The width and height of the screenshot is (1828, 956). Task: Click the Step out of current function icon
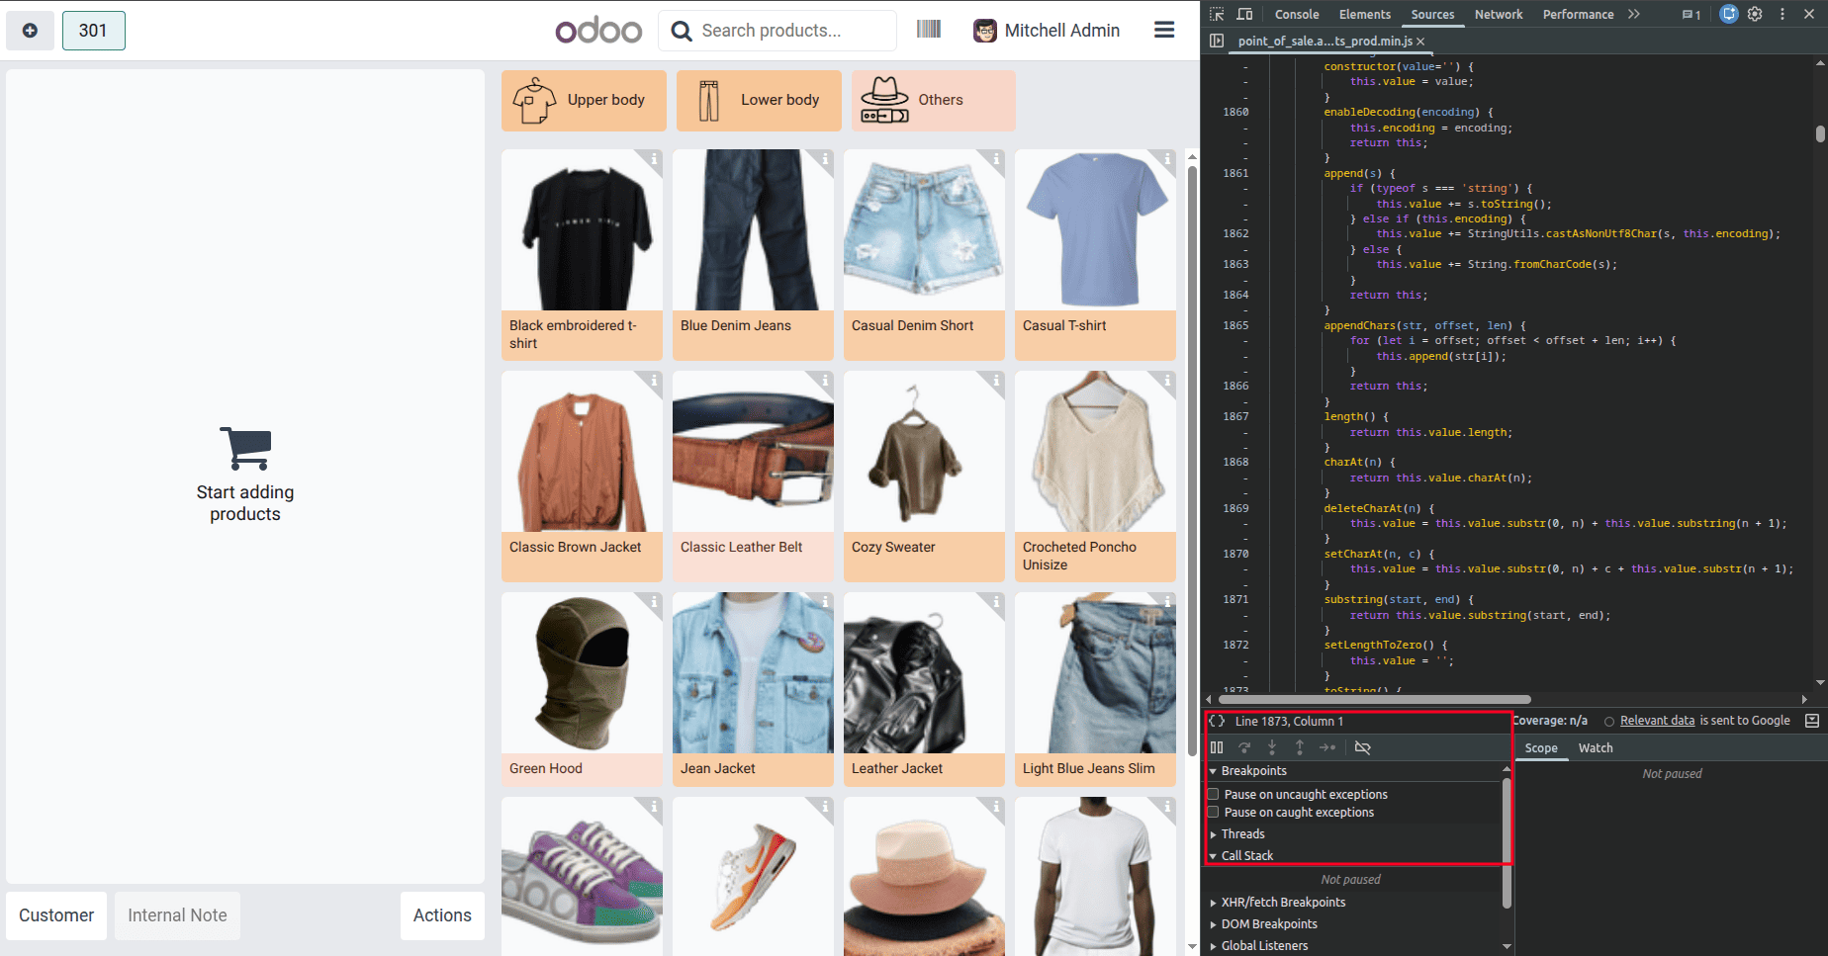1301,747
